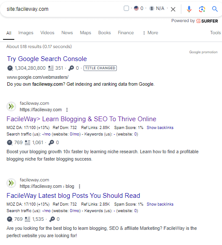Clear the search query with the X
This screenshot has width=222, height=245.
(173, 9)
